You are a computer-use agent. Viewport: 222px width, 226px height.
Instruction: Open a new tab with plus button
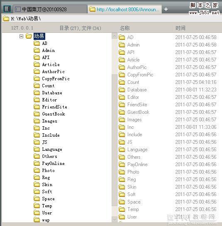click(166, 9)
